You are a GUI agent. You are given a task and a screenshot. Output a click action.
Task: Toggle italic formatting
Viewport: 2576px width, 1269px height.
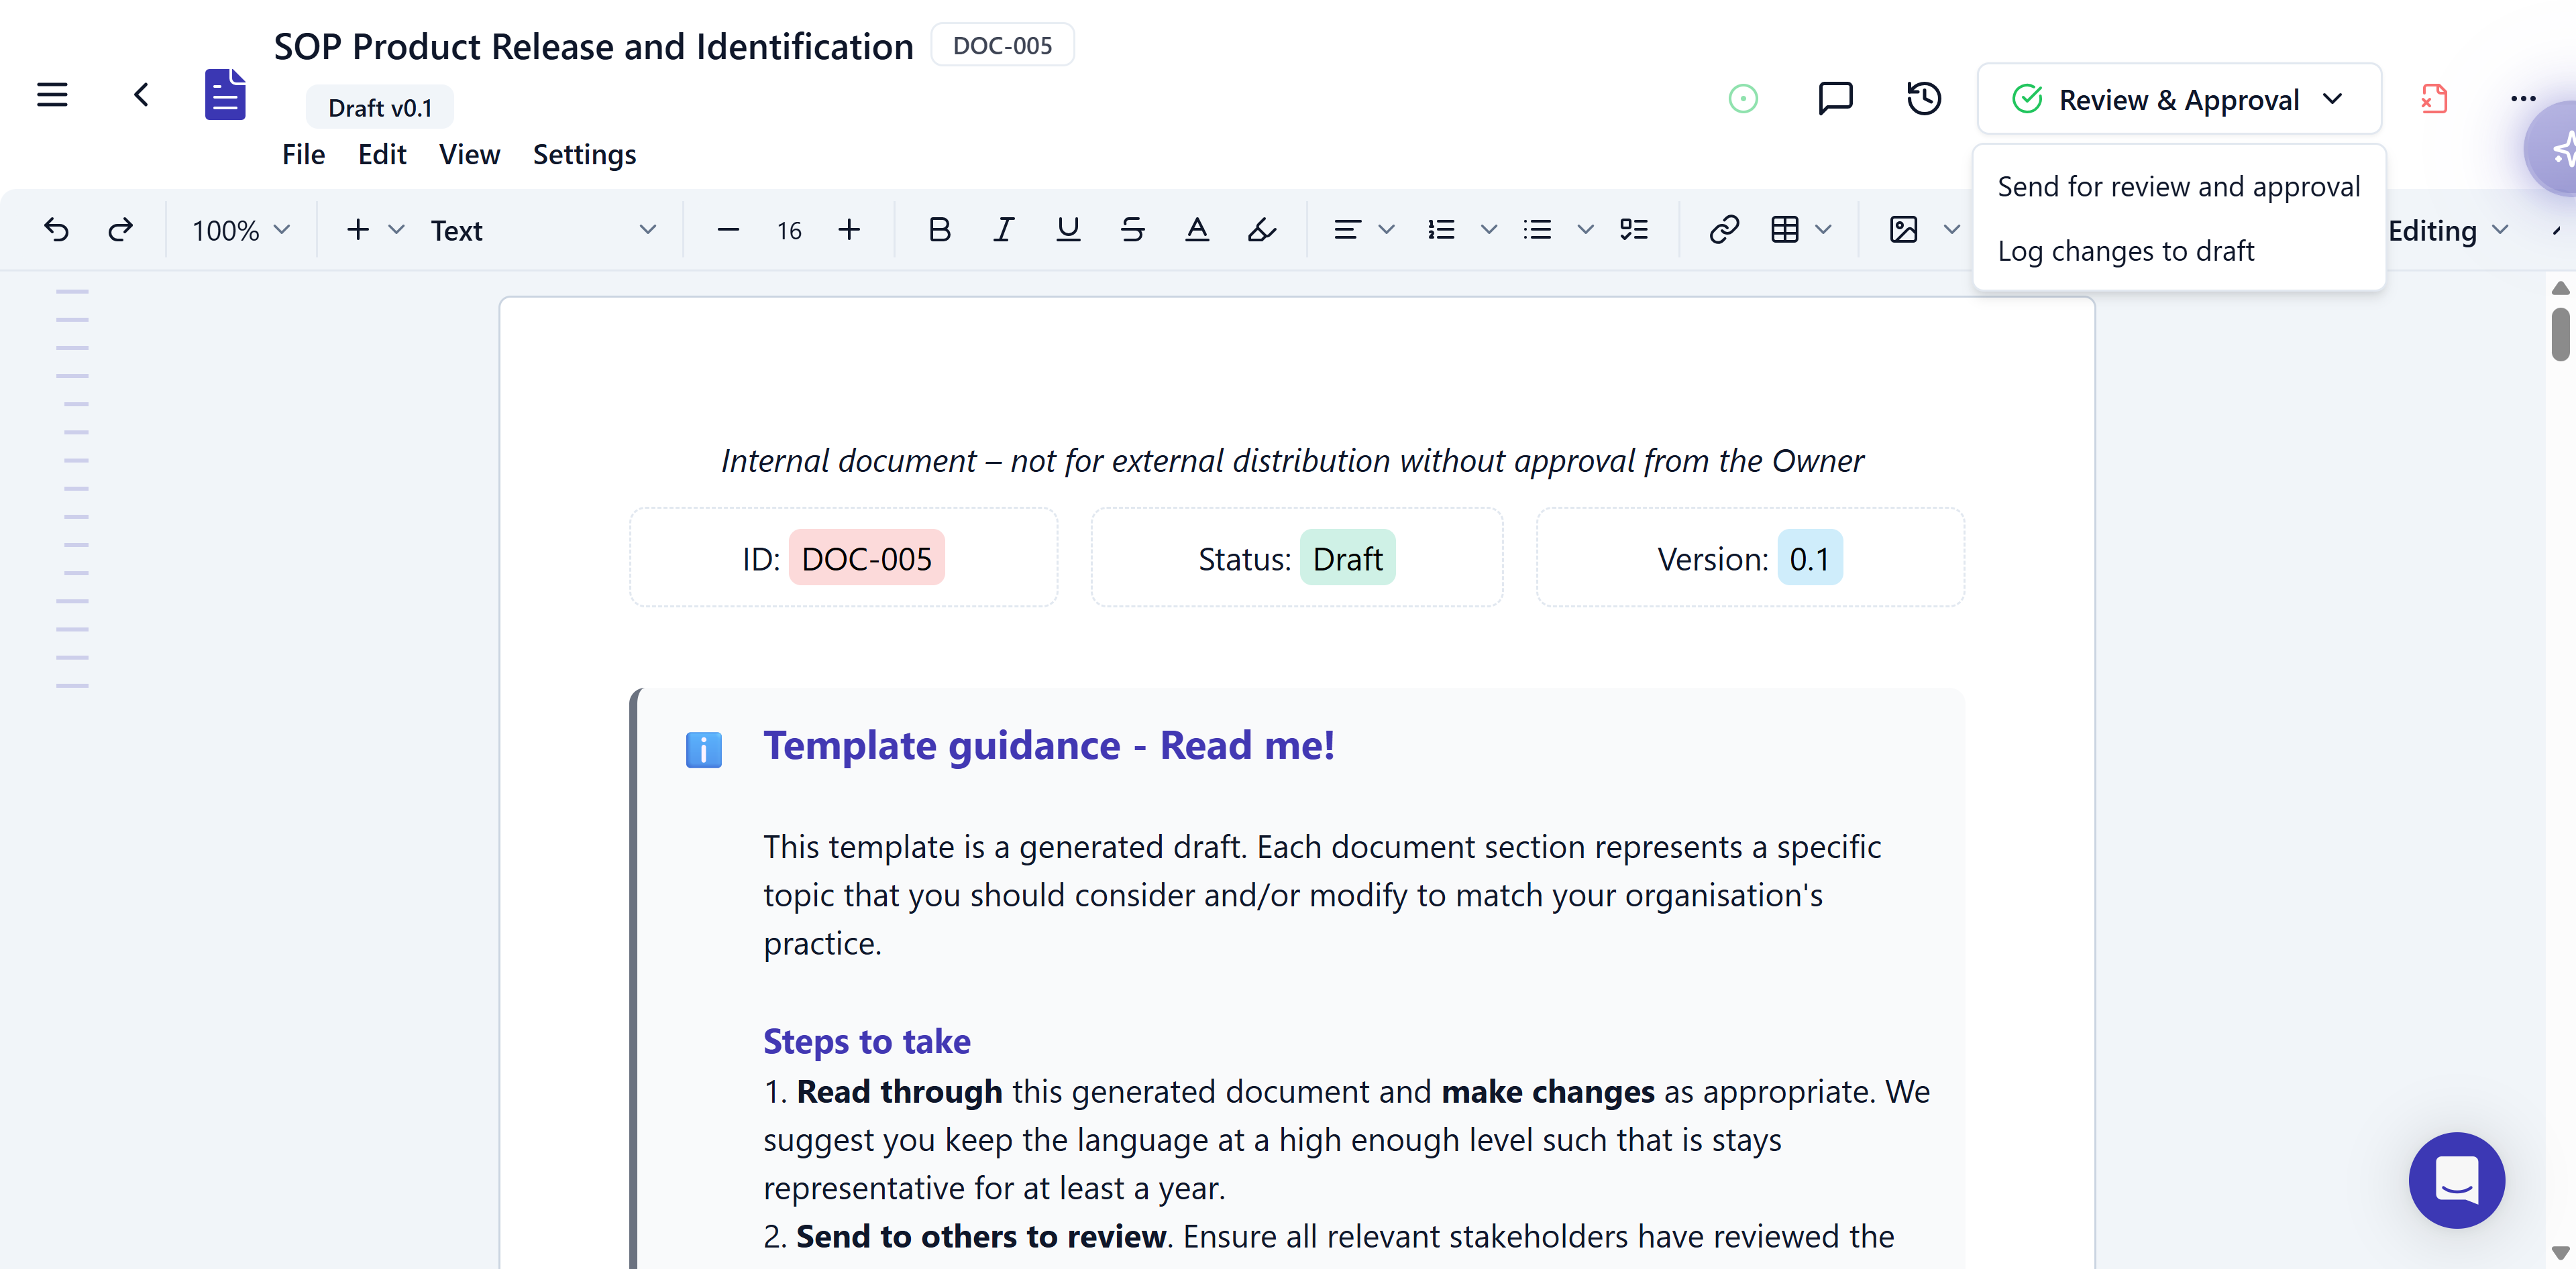point(1003,230)
